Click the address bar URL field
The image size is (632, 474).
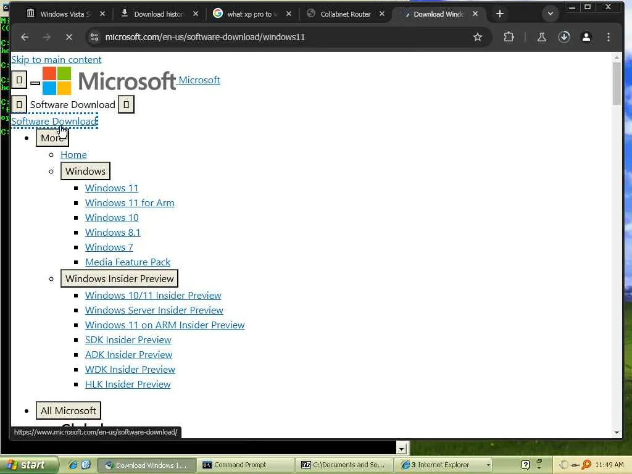pos(282,37)
